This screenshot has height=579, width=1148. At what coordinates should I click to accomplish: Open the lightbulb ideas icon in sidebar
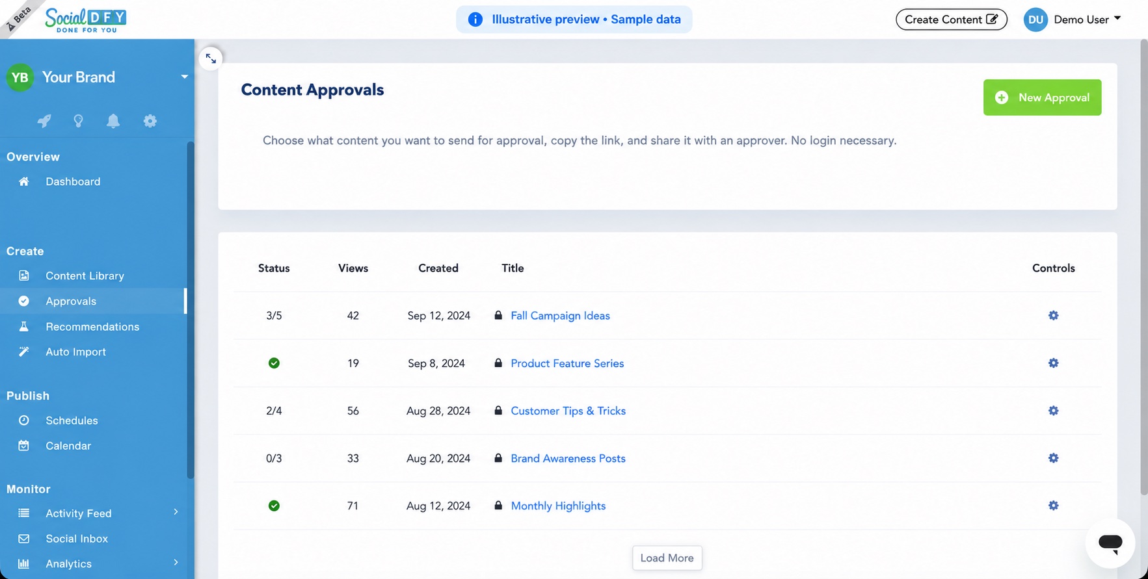coord(78,121)
